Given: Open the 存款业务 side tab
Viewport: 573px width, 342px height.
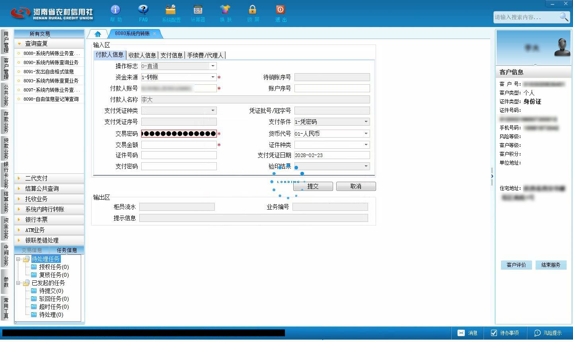Looking at the screenshot, I should point(6,122).
